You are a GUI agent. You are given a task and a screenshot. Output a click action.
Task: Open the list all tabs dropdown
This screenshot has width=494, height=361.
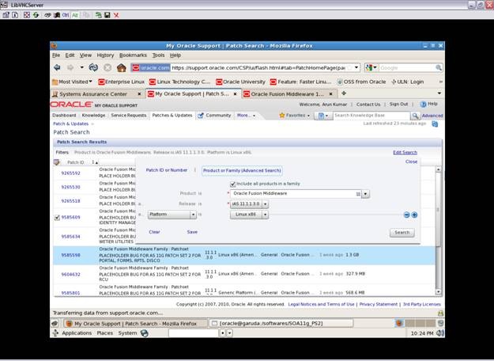tap(439, 93)
